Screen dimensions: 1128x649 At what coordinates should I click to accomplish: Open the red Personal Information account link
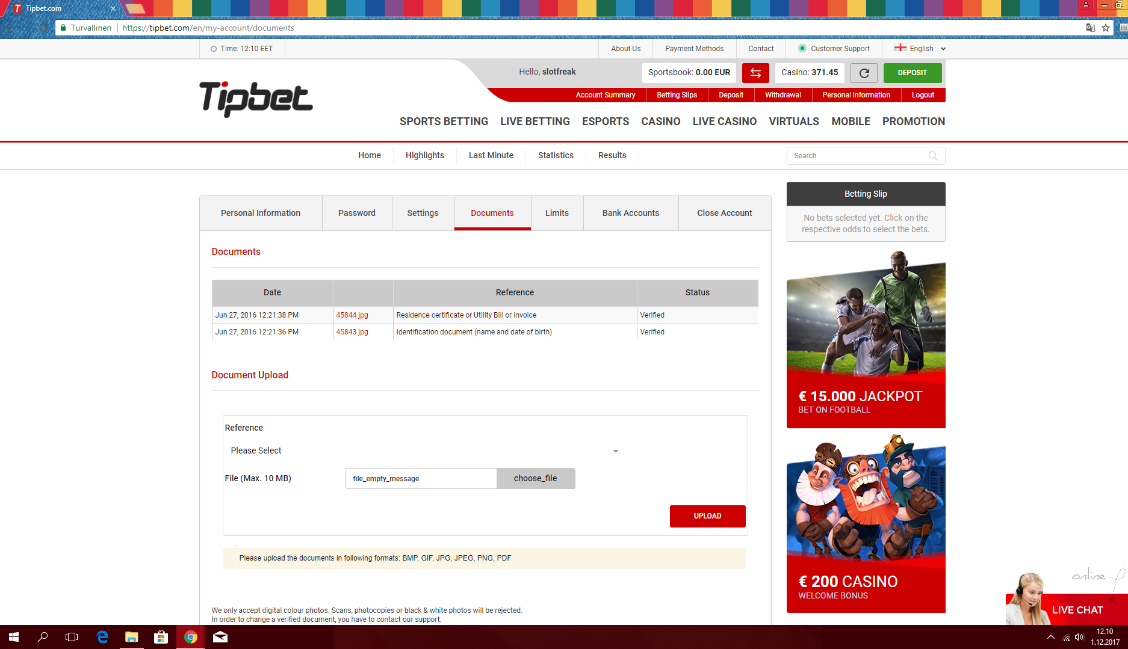(857, 95)
